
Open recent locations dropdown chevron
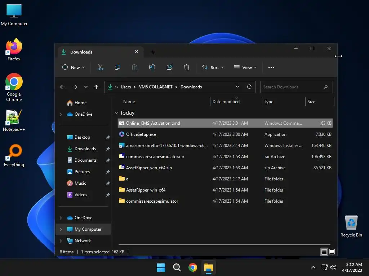click(x=86, y=87)
